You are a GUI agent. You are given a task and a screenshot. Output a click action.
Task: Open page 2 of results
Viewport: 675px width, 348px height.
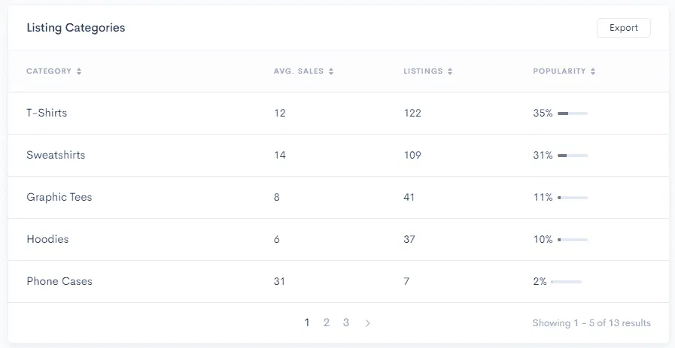point(327,322)
